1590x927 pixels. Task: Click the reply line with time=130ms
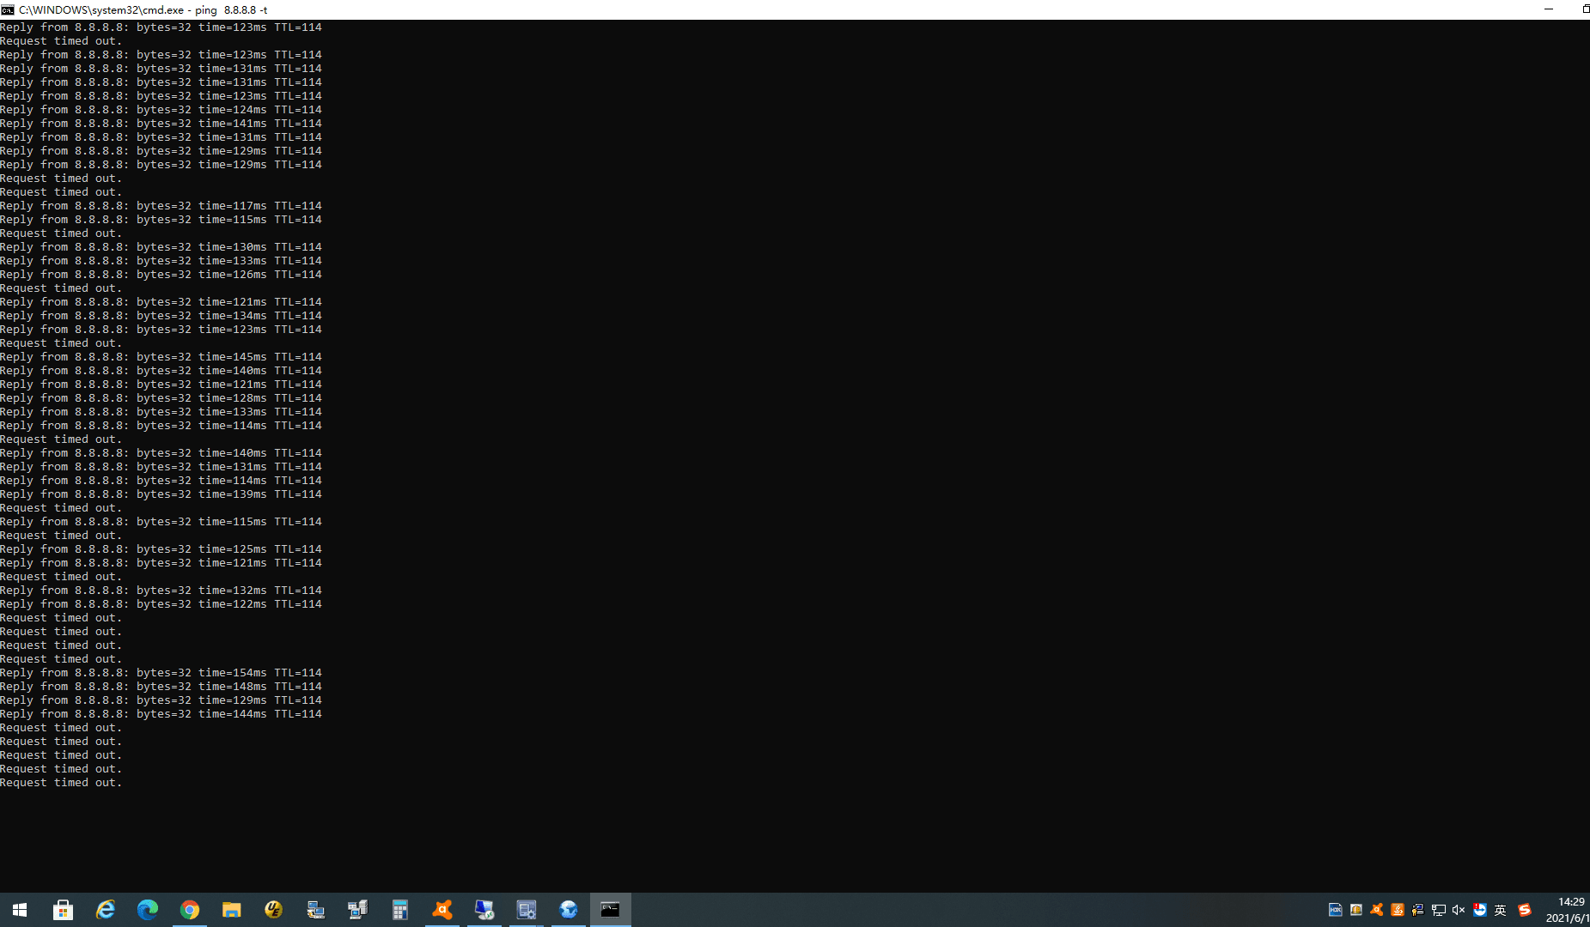coord(161,247)
